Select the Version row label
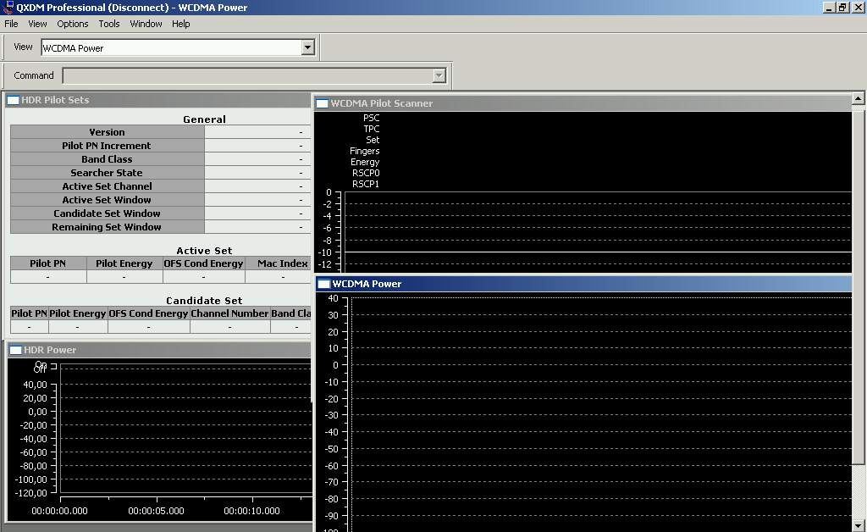Viewport: 867px width, 532px height. pos(108,132)
